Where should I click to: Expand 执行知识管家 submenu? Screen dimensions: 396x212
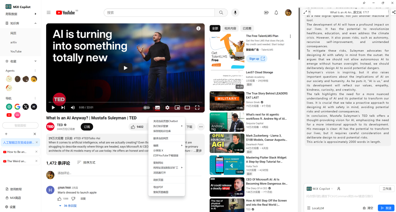(x=167, y=126)
